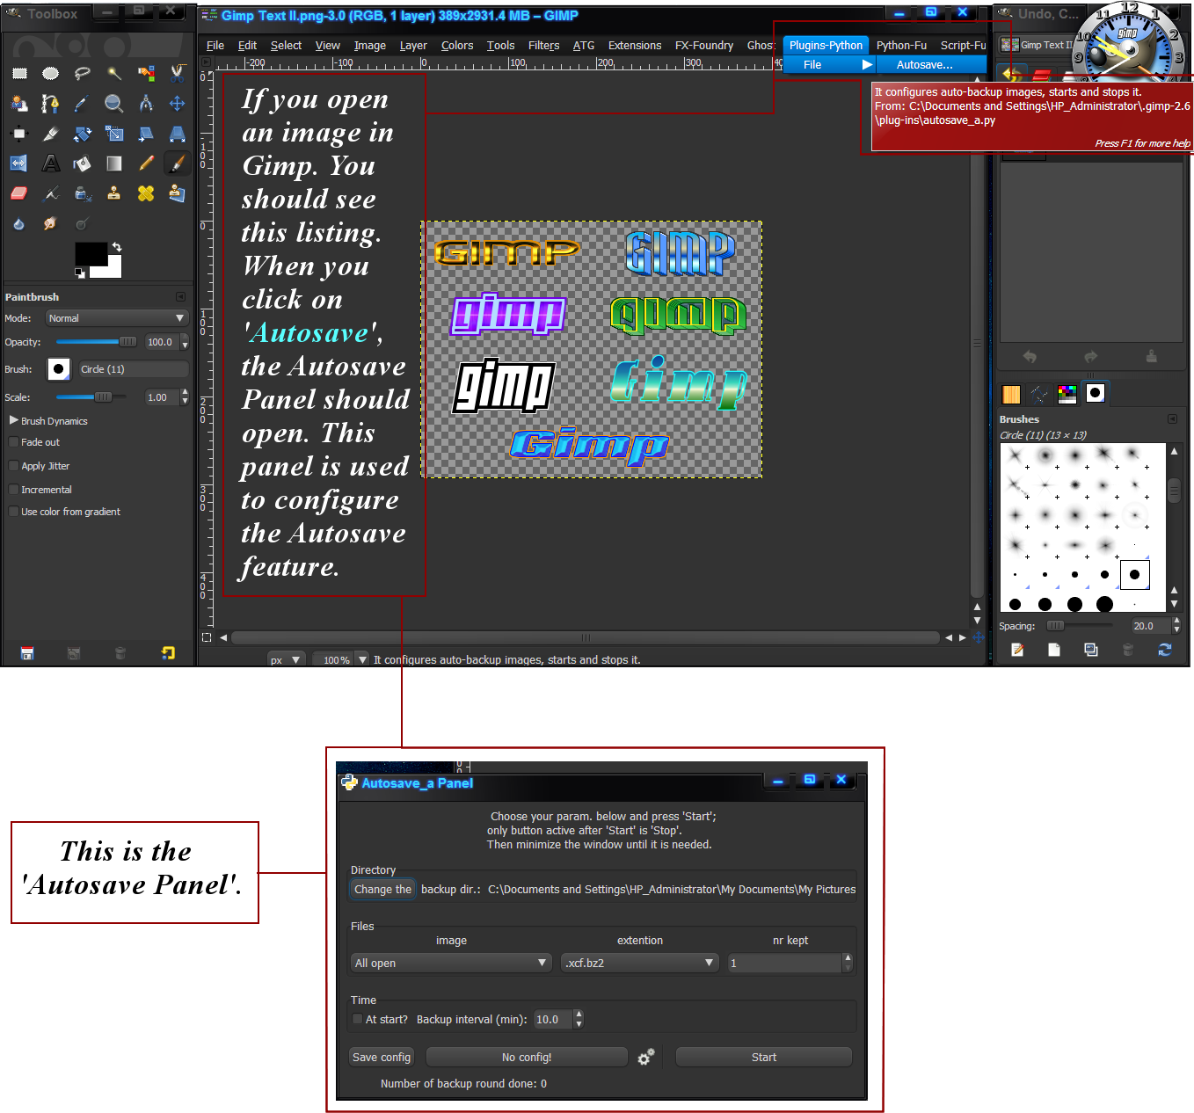
Task: Click the black foreground color swatch
Action: pyautogui.click(x=91, y=254)
